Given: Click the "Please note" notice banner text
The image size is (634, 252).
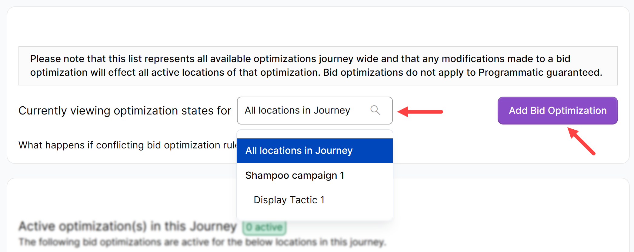Looking at the screenshot, I should coord(300,59).
